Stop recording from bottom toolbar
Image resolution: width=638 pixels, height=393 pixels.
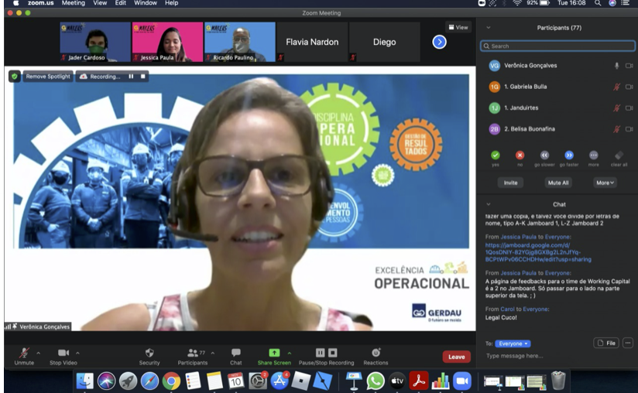[x=333, y=353]
